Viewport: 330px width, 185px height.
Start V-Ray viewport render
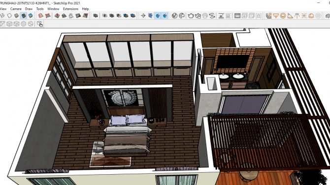(221, 16)
